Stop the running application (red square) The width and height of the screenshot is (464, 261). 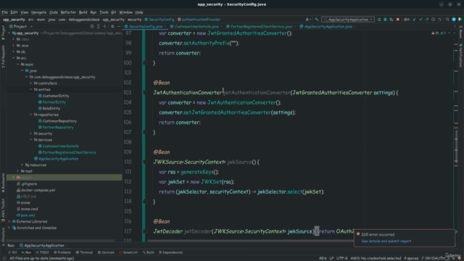point(398,20)
